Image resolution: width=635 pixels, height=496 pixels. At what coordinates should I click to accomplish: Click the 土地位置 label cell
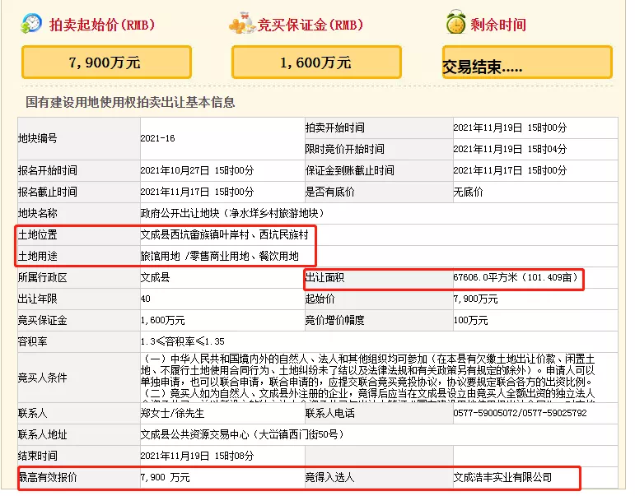coord(79,234)
